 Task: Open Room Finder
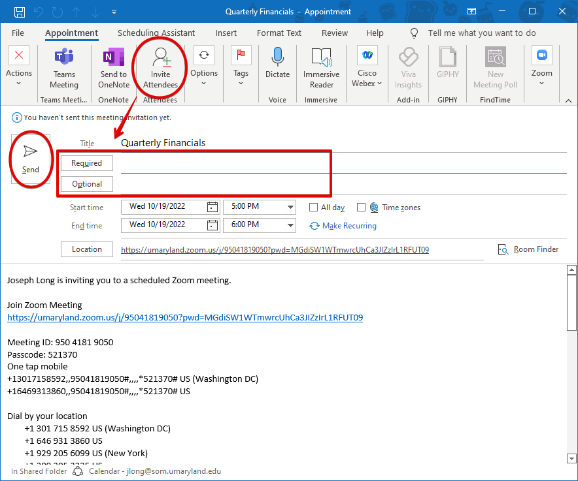528,249
